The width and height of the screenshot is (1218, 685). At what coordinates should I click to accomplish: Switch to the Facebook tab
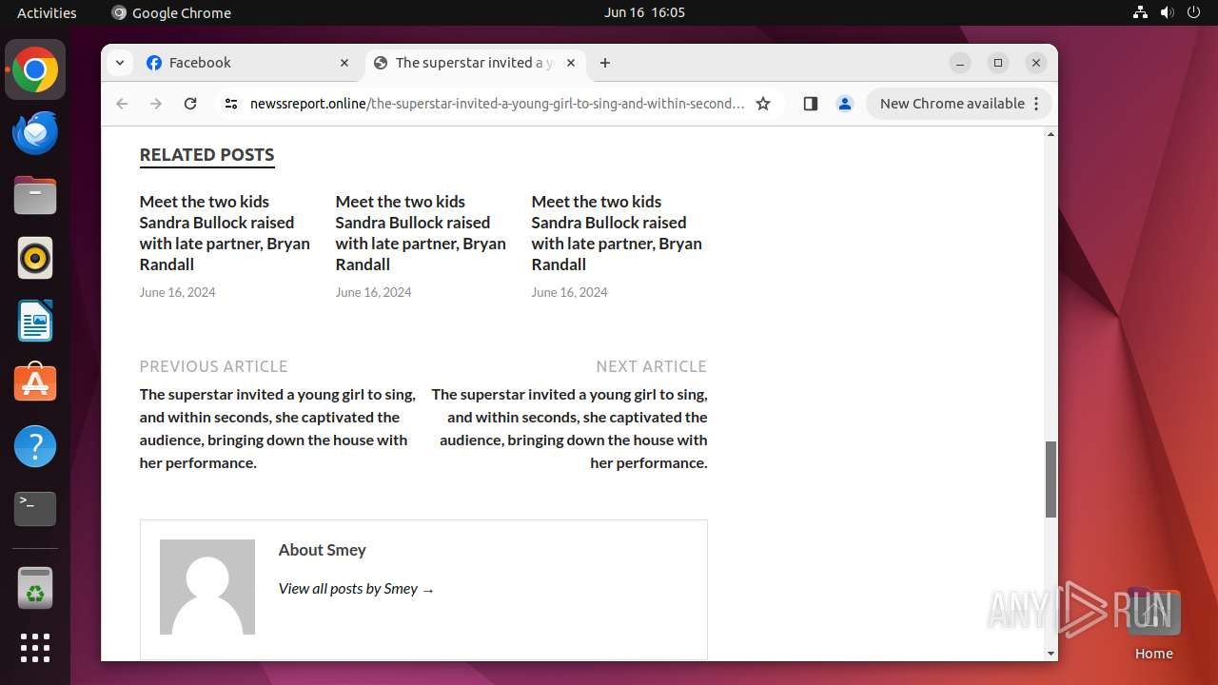click(247, 63)
